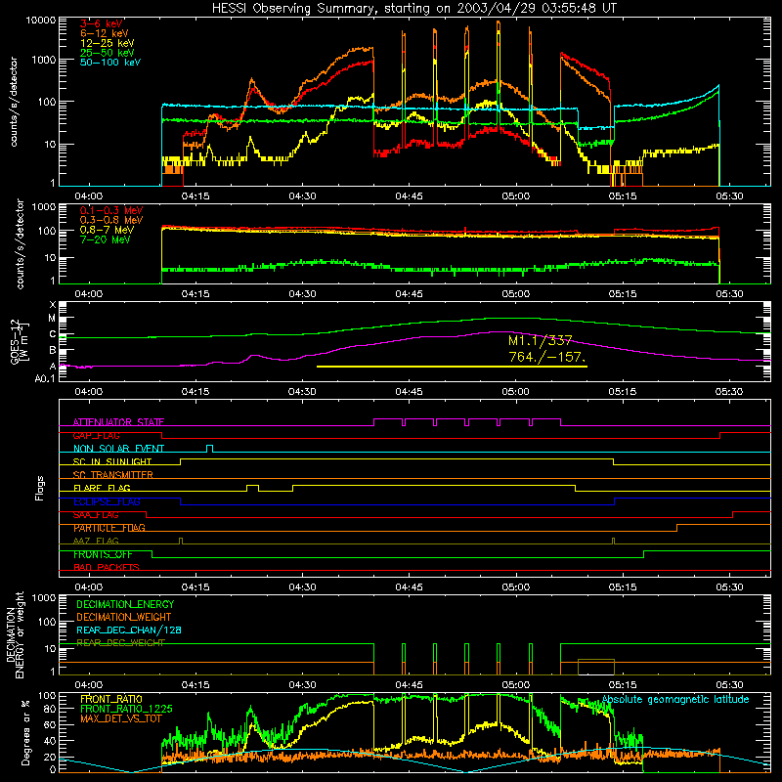Screen dimensions: 782x782
Task: Click the FRONT_RATIO_1225 legend label
Action: coord(126,709)
